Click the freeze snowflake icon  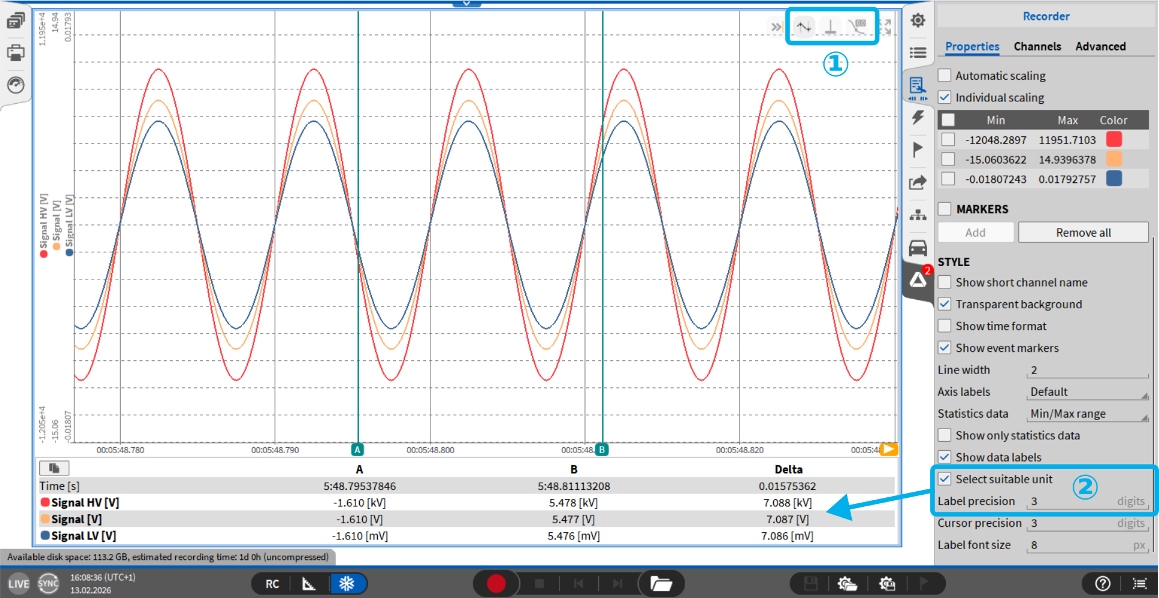tap(346, 584)
